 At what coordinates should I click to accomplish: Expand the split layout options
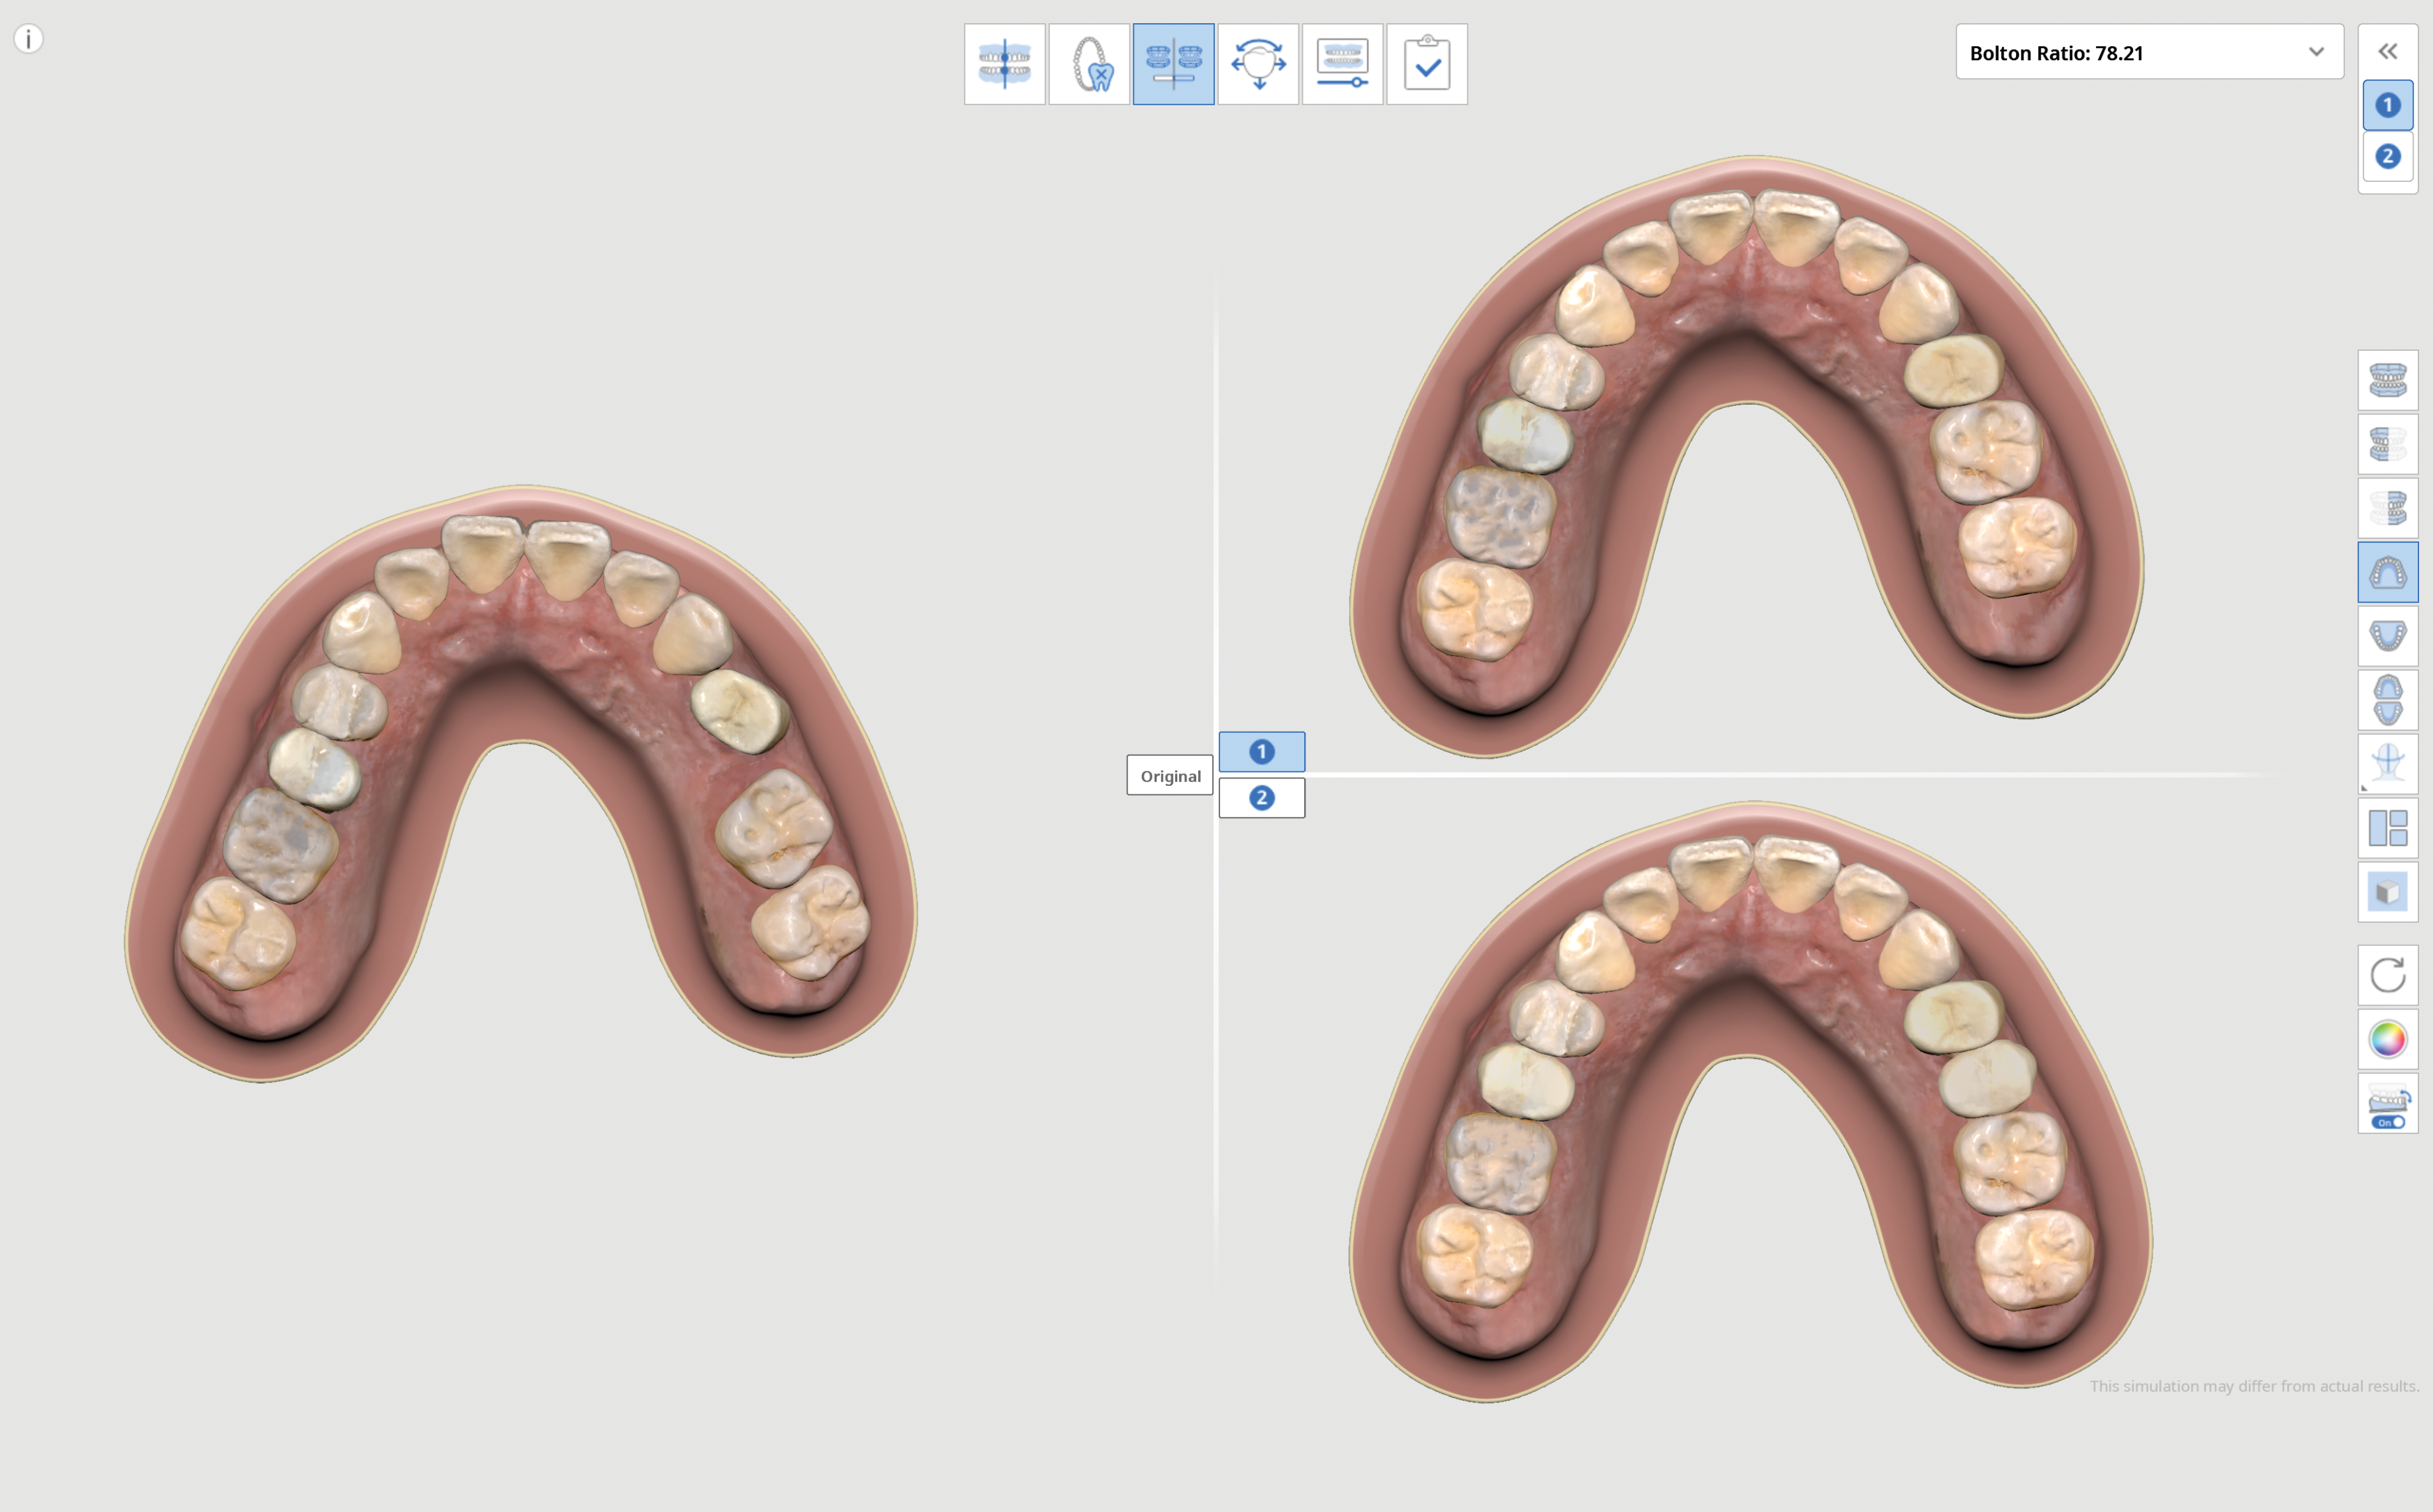[x=2388, y=827]
